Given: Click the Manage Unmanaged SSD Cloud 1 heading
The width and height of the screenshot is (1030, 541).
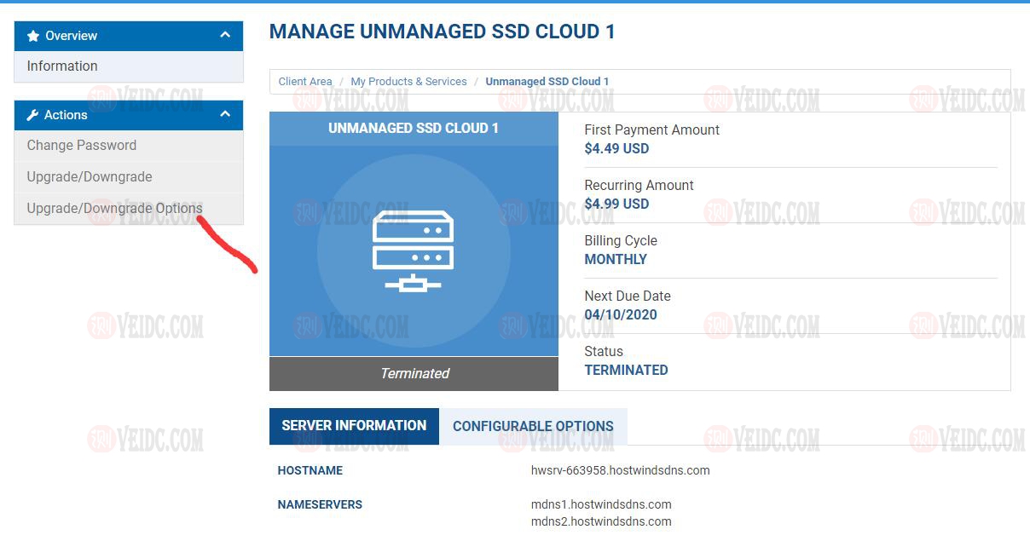Looking at the screenshot, I should pos(442,32).
